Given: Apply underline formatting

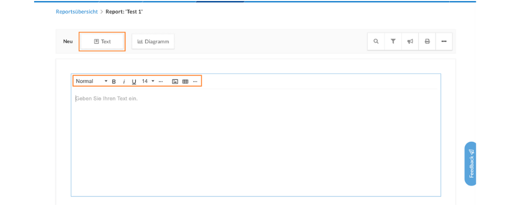Looking at the screenshot, I should (x=134, y=82).
